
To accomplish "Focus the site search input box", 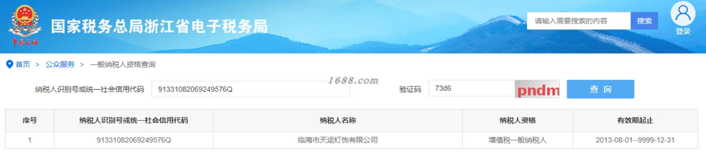I will pos(579,21).
